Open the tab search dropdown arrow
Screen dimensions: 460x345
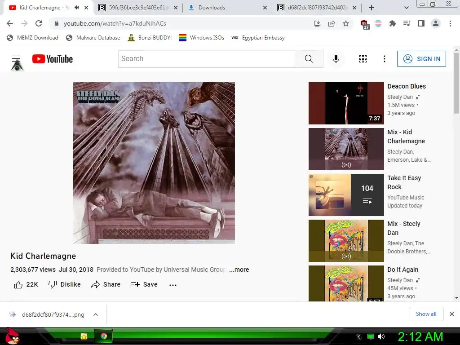pyautogui.click(x=406, y=8)
